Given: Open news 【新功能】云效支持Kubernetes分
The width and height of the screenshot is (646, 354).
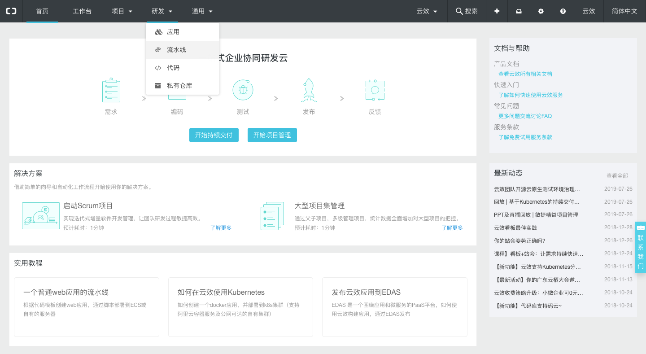Looking at the screenshot, I should coord(537,267).
